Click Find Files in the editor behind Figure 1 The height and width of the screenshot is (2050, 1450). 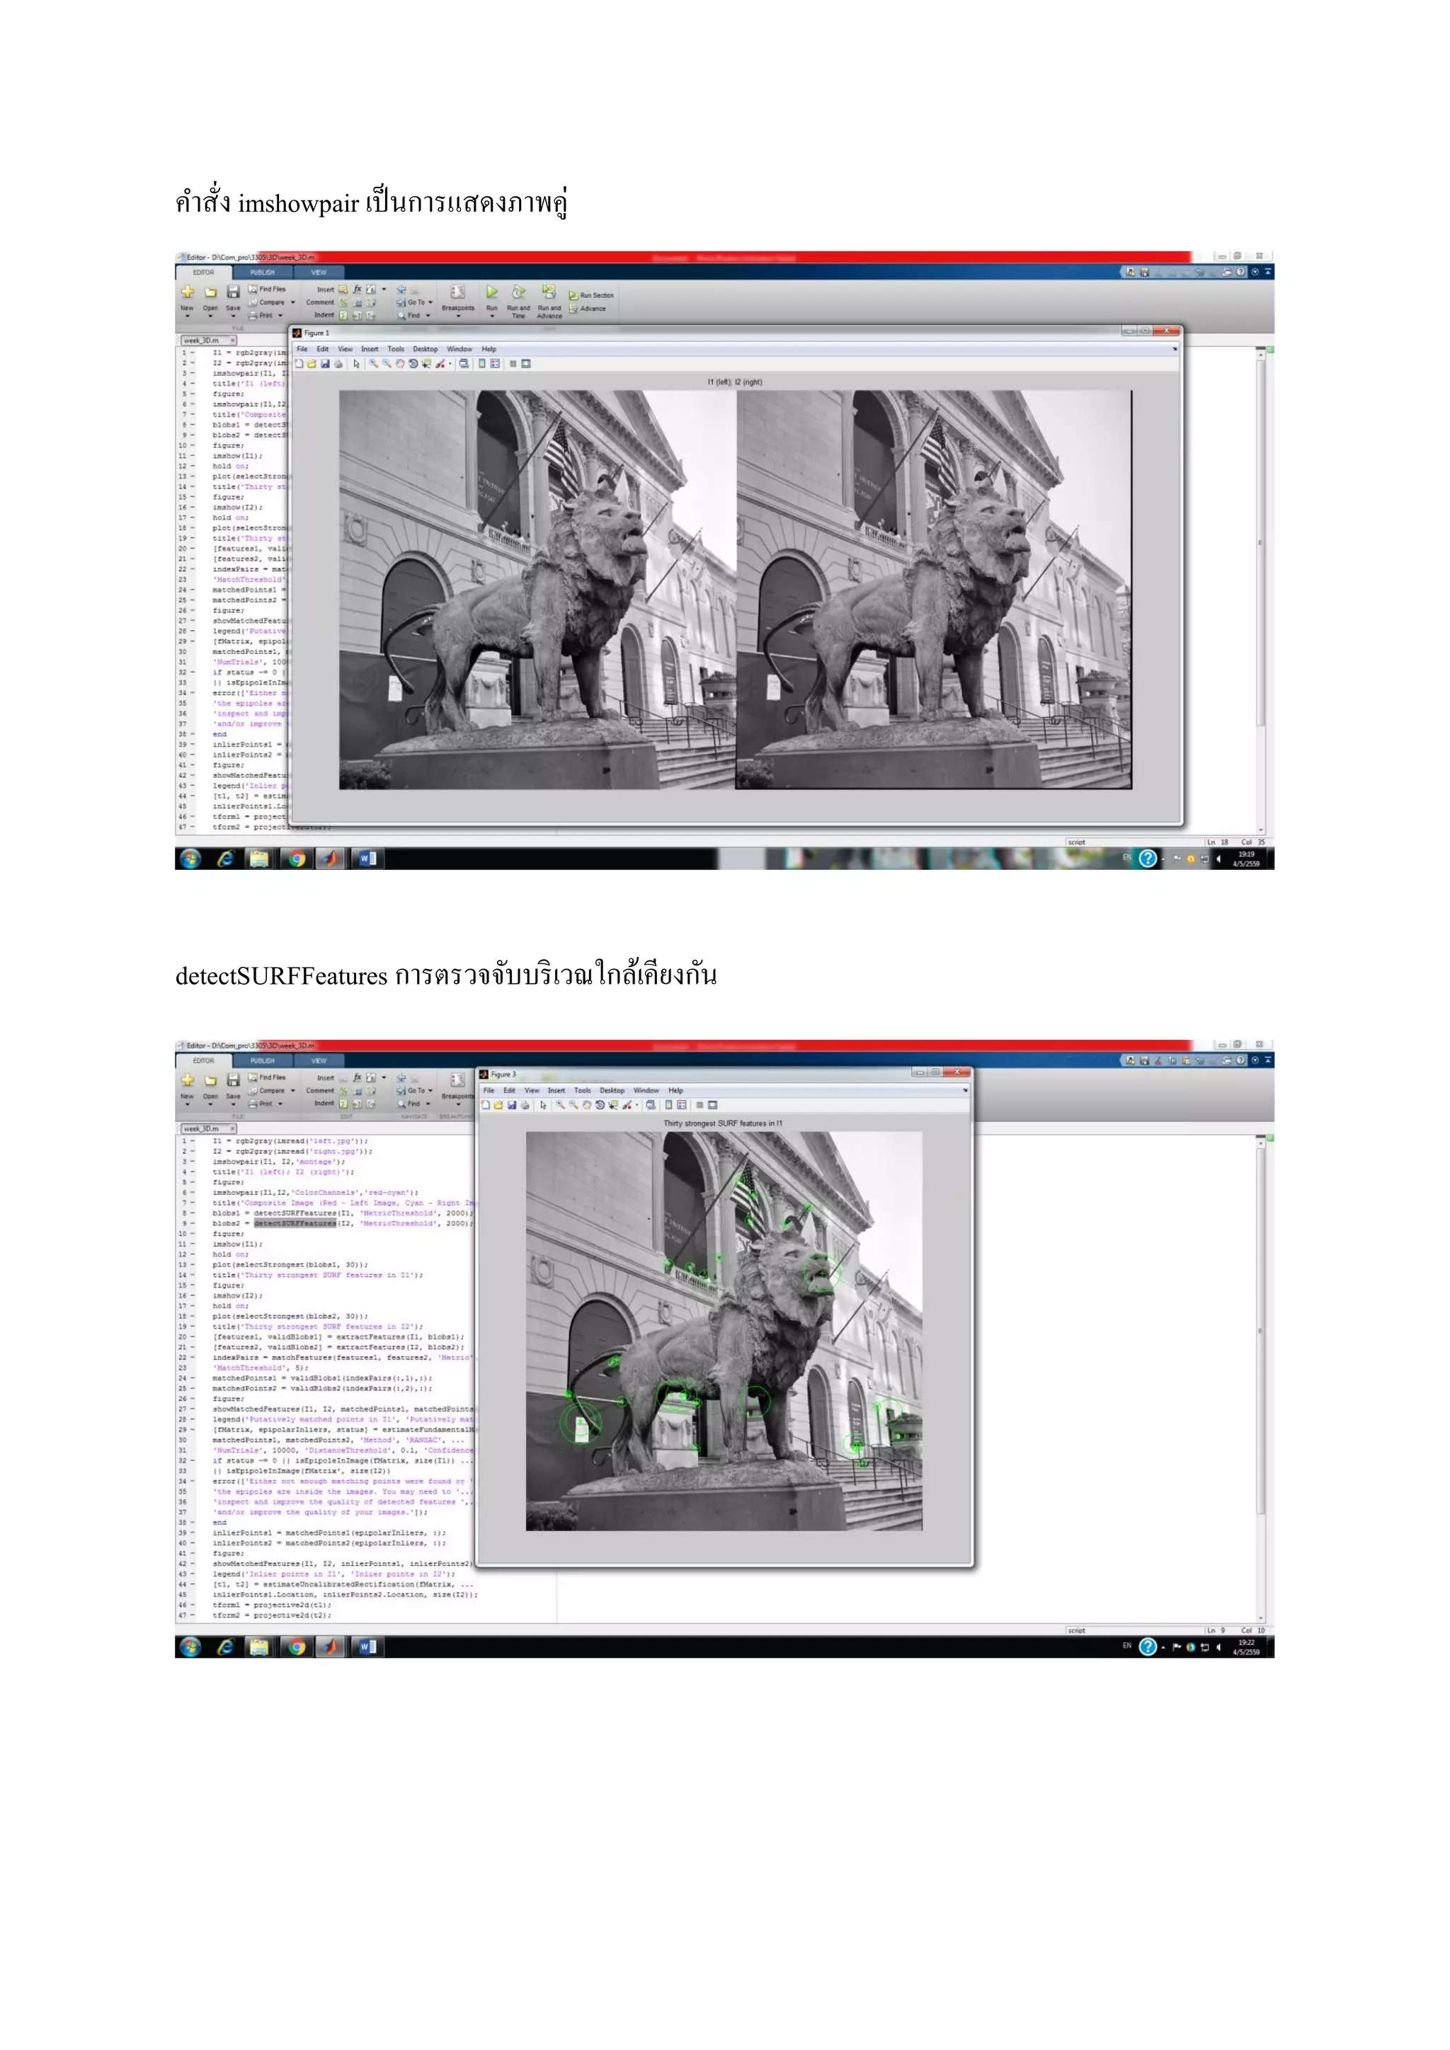click(x=267, y=290)
